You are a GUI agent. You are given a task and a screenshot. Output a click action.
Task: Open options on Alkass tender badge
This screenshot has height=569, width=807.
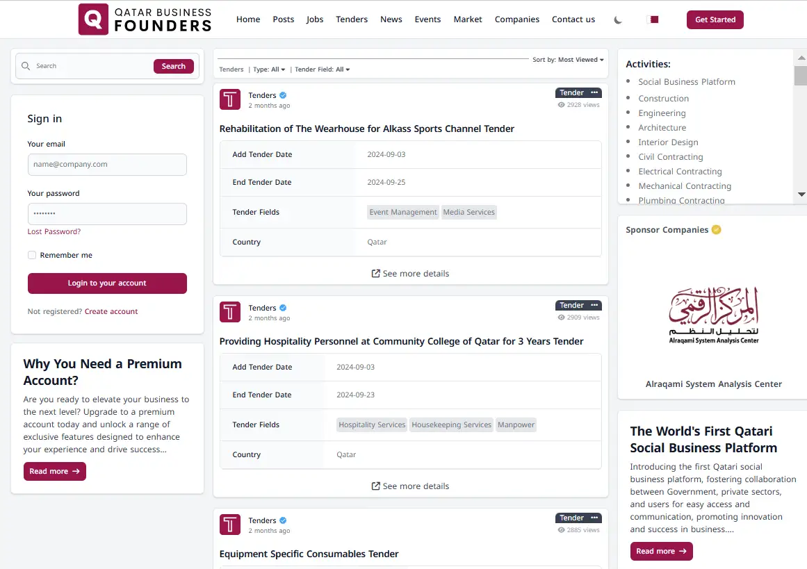594,92
